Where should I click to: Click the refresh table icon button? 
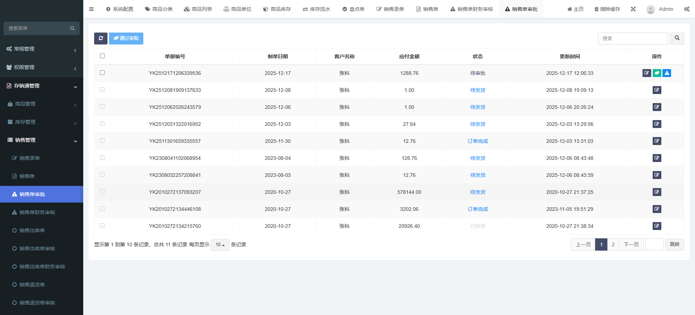101,38
